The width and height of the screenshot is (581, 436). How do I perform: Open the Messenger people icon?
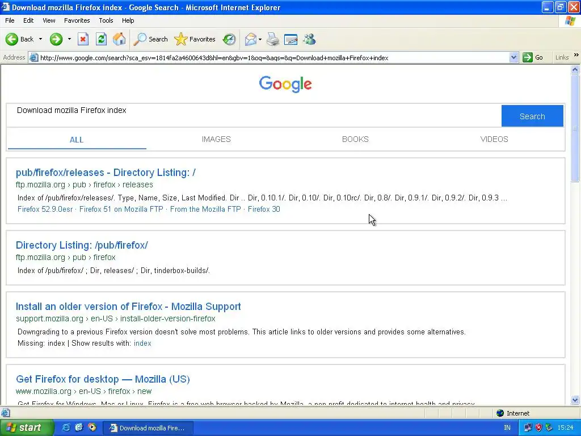(309, 39)
